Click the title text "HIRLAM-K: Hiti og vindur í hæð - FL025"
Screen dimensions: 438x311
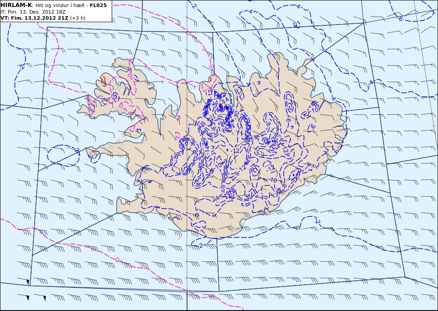(x=53, y=5)
